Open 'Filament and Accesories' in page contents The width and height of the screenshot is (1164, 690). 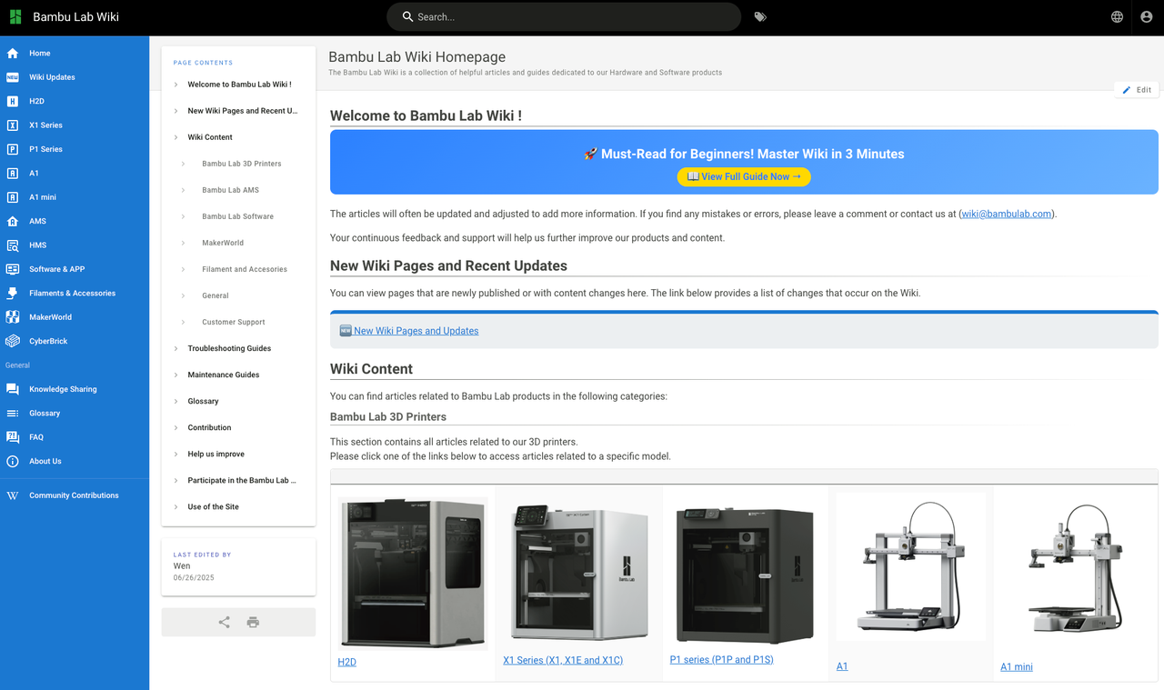point(245,269)
